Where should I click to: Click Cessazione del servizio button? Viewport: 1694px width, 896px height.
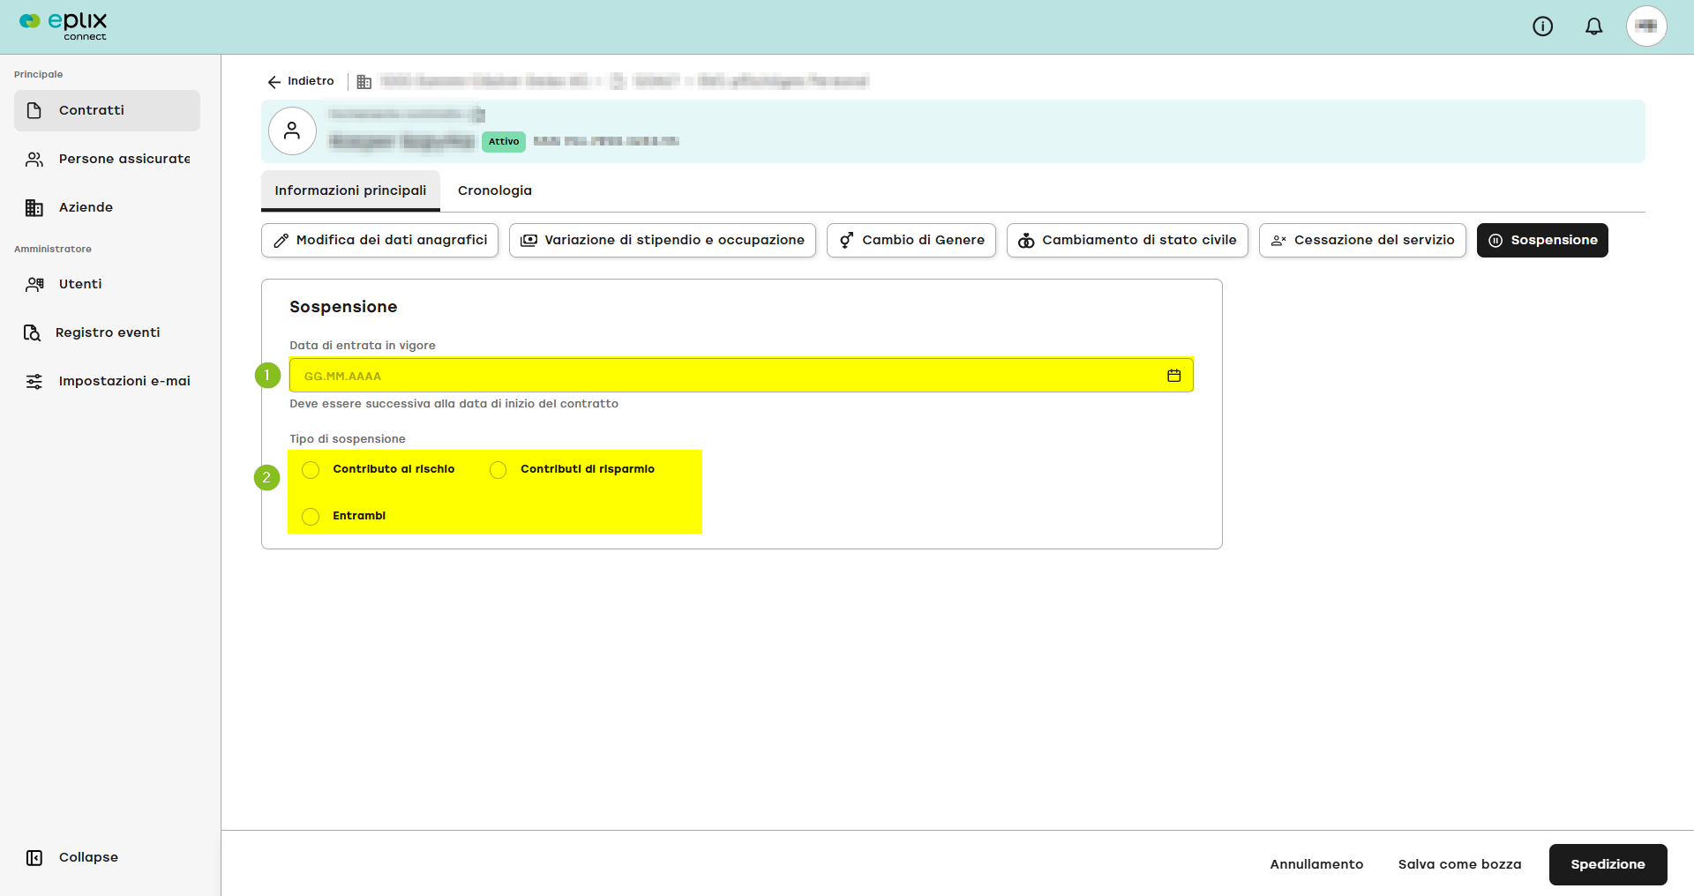click(x=1362, y=241)
